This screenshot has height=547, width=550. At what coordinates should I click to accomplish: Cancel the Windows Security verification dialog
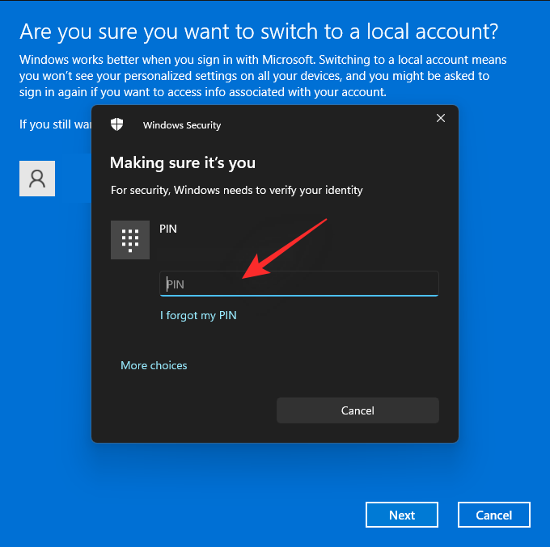tap(357, 410)
